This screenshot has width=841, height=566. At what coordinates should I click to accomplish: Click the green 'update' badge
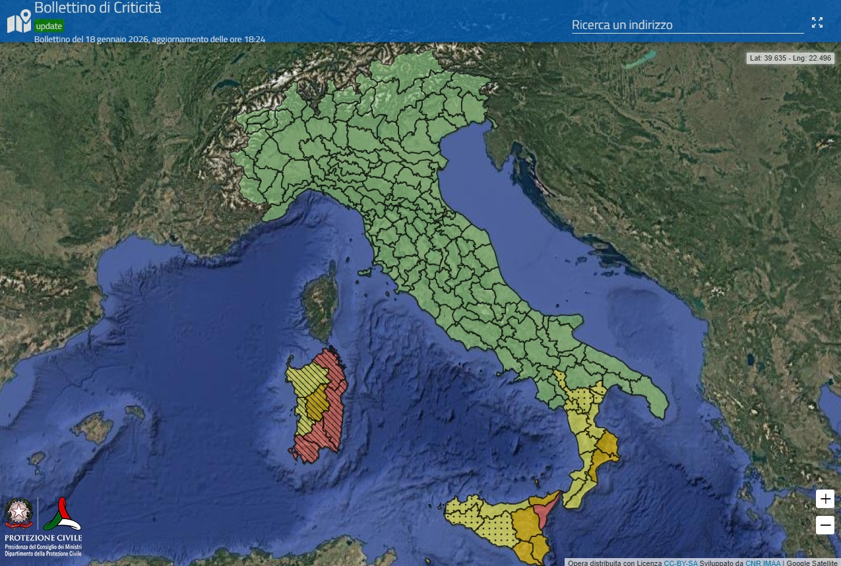coord(47,26)
